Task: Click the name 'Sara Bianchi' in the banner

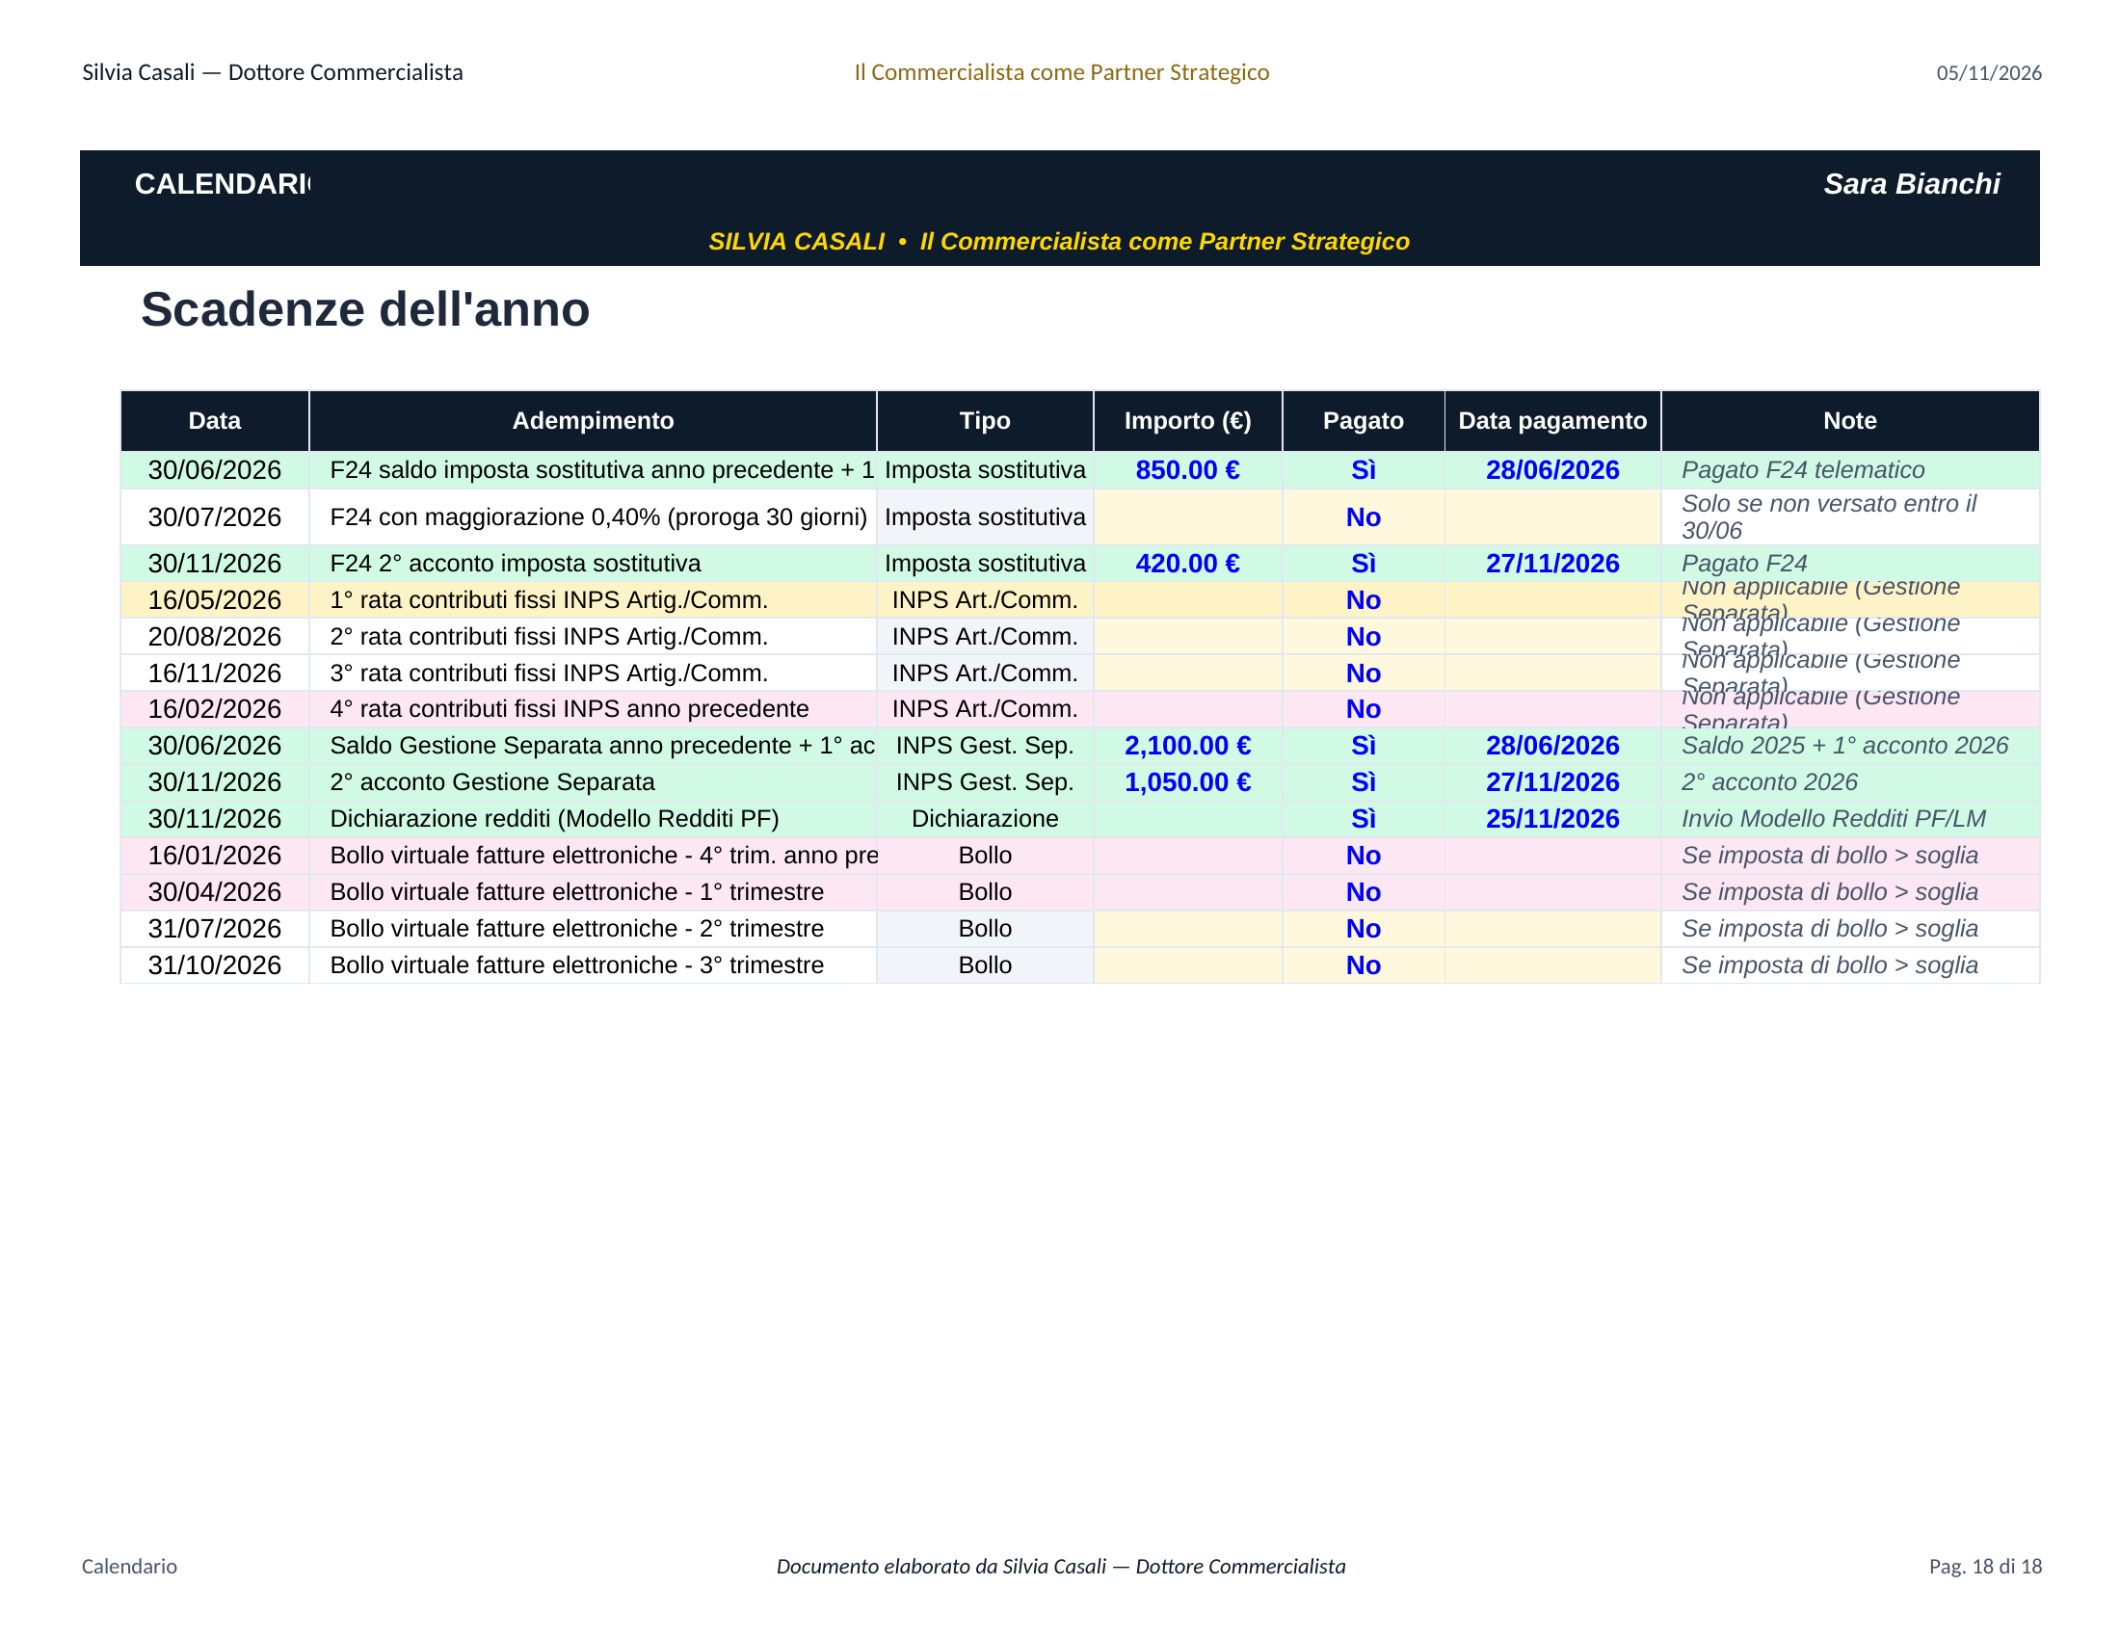Action: [x=1911, y=183]
